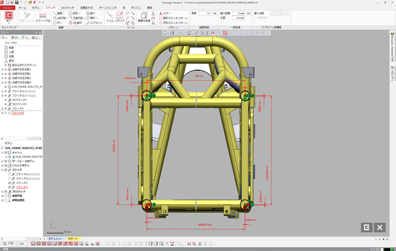The height and width of the screenshot is (251, 396).
Task: Expand スケッチ3 in feature tree
Action: tap(2, 109)
